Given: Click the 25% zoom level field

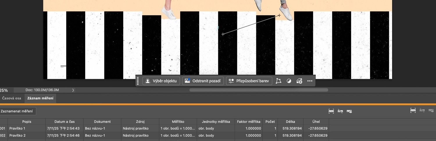Looking at the screenshot, I should pyautogui.click(x=4, y=90).
